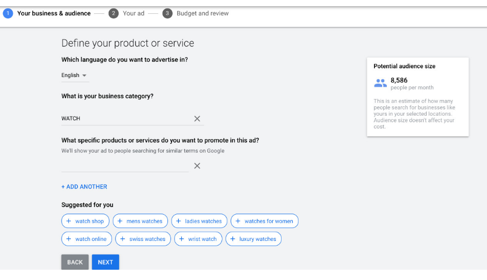Clear the WATCH business category field
Viewport: 487px width, 280px height.
click(197, 119)
